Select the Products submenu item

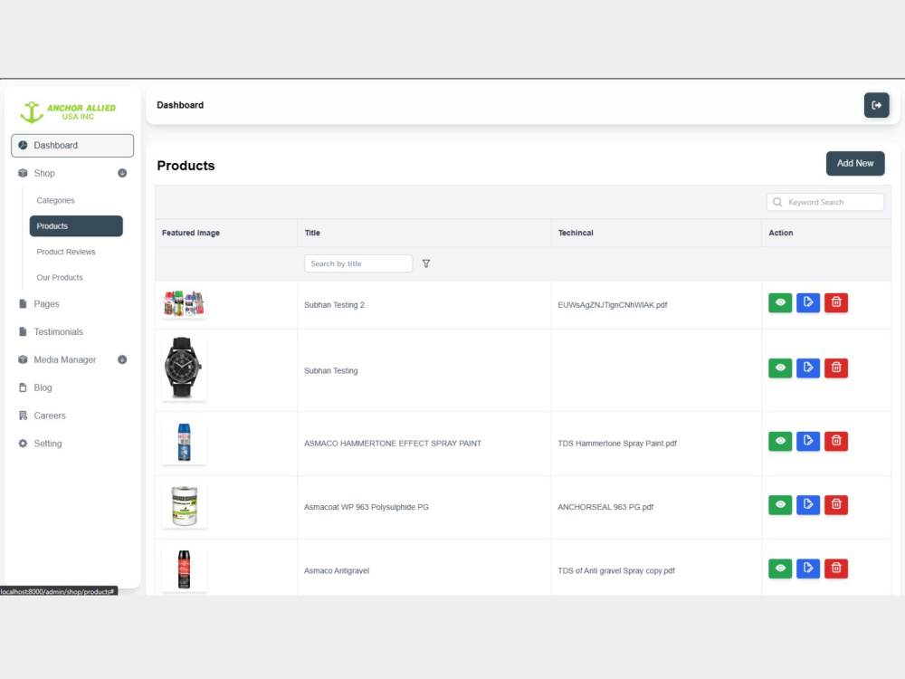point(76,226)
